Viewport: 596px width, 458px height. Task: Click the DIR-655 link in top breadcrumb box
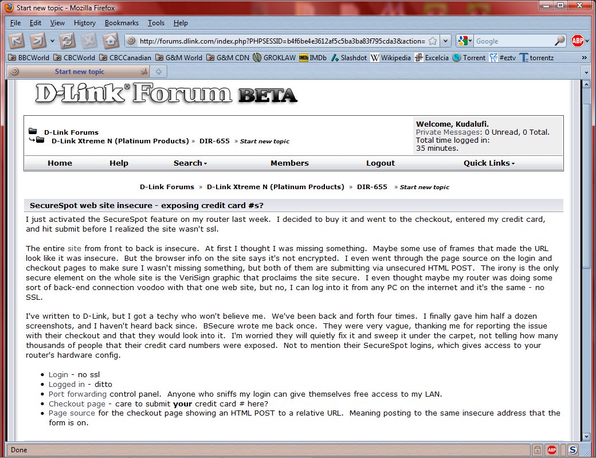point(214,141)
